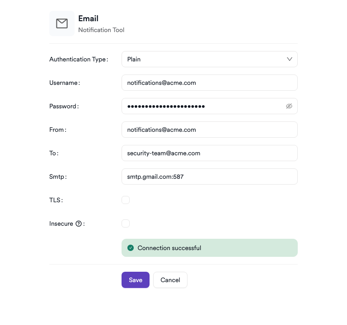347x325 pixels.
Task: Click the Smtp server address field
Action: tap(209, 176)
